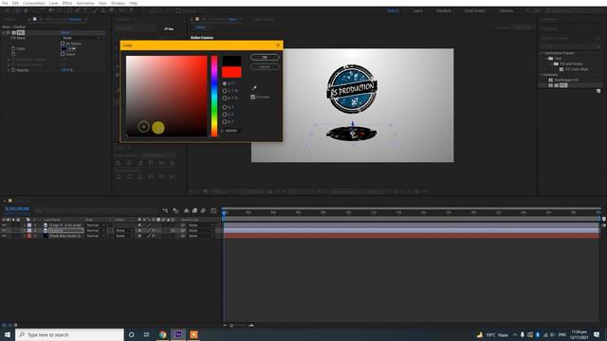
Task: Toggle the Preview checkbox in Color dialog
Action: pyautogui.click(x=253, y=97)
